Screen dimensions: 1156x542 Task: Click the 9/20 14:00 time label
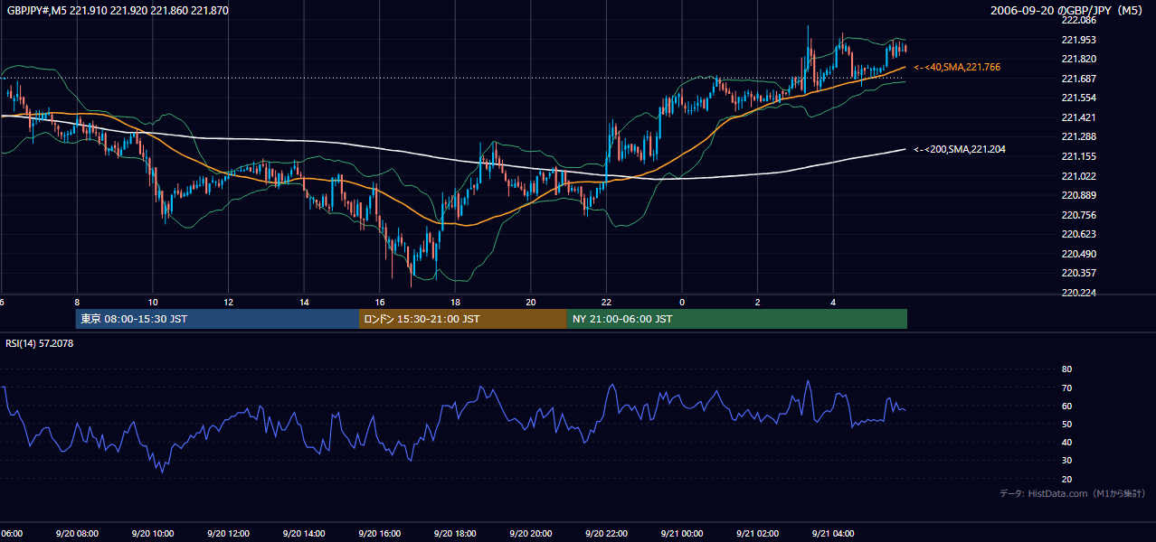pos(303,534)
